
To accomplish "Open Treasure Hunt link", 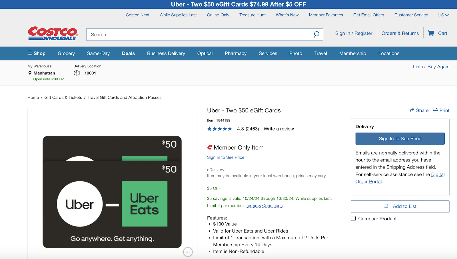I will 252,15.
